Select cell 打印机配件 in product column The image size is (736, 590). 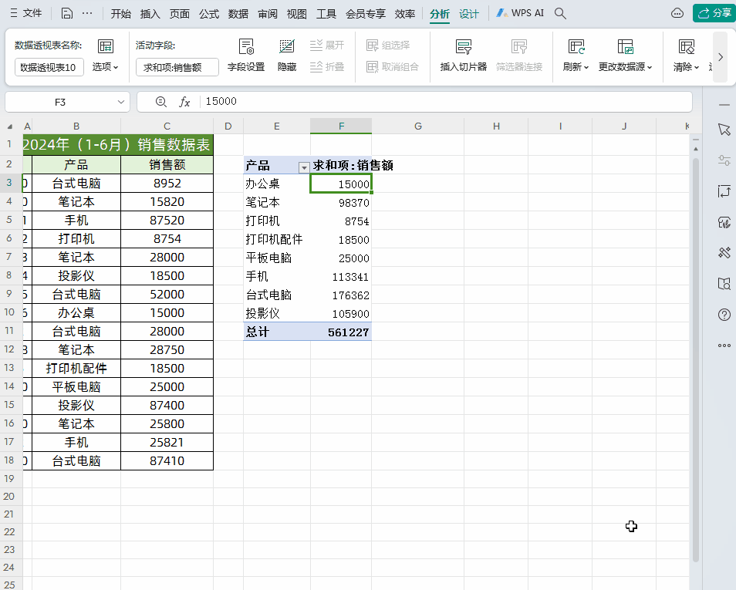click(76, 368)
